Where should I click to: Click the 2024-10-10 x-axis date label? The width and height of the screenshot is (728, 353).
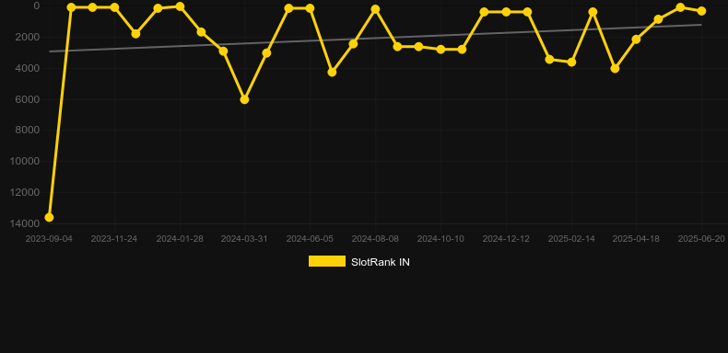coord(440,239)
